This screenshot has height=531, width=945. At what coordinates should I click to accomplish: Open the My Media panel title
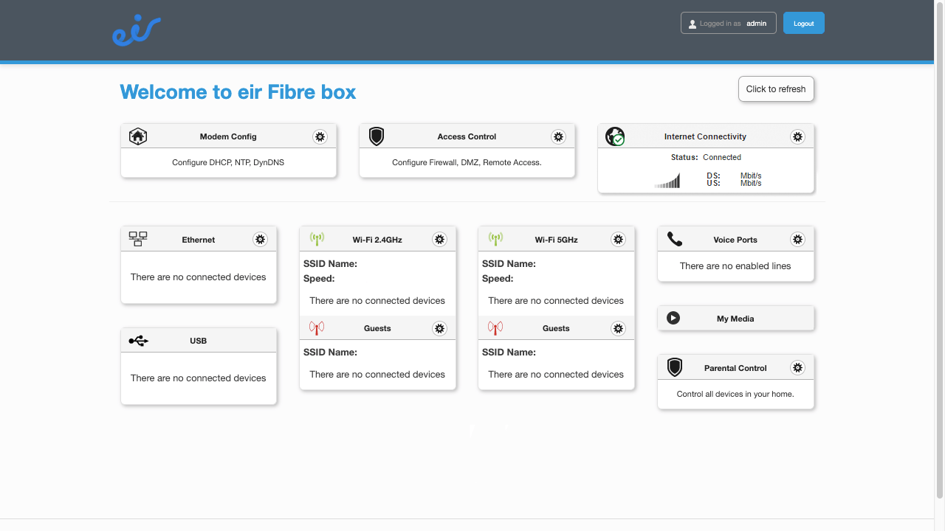pyautogui.click(x=735, y=319)
